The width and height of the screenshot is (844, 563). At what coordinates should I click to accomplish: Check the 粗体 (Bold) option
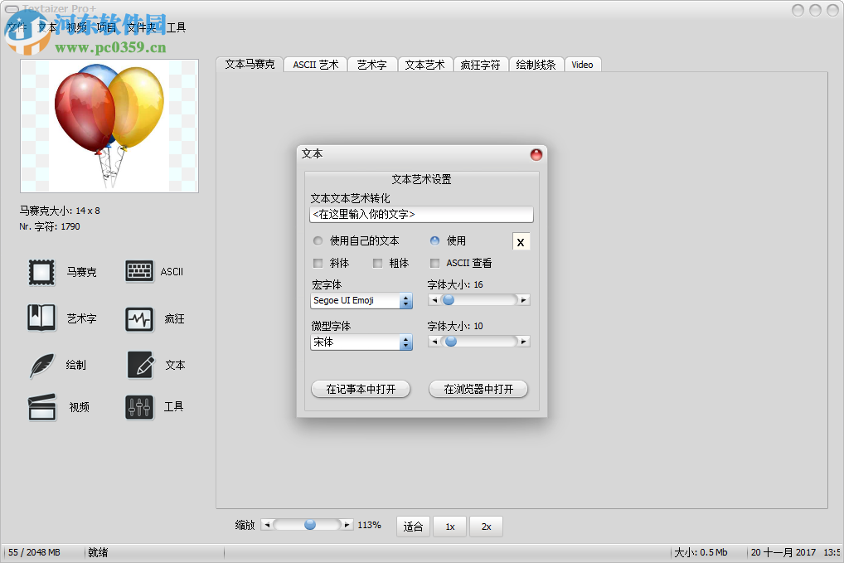379,263
